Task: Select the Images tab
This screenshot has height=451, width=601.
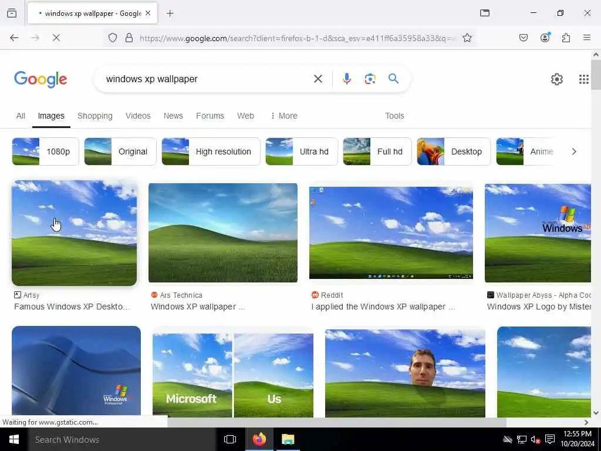Action: tap(51, 116)
